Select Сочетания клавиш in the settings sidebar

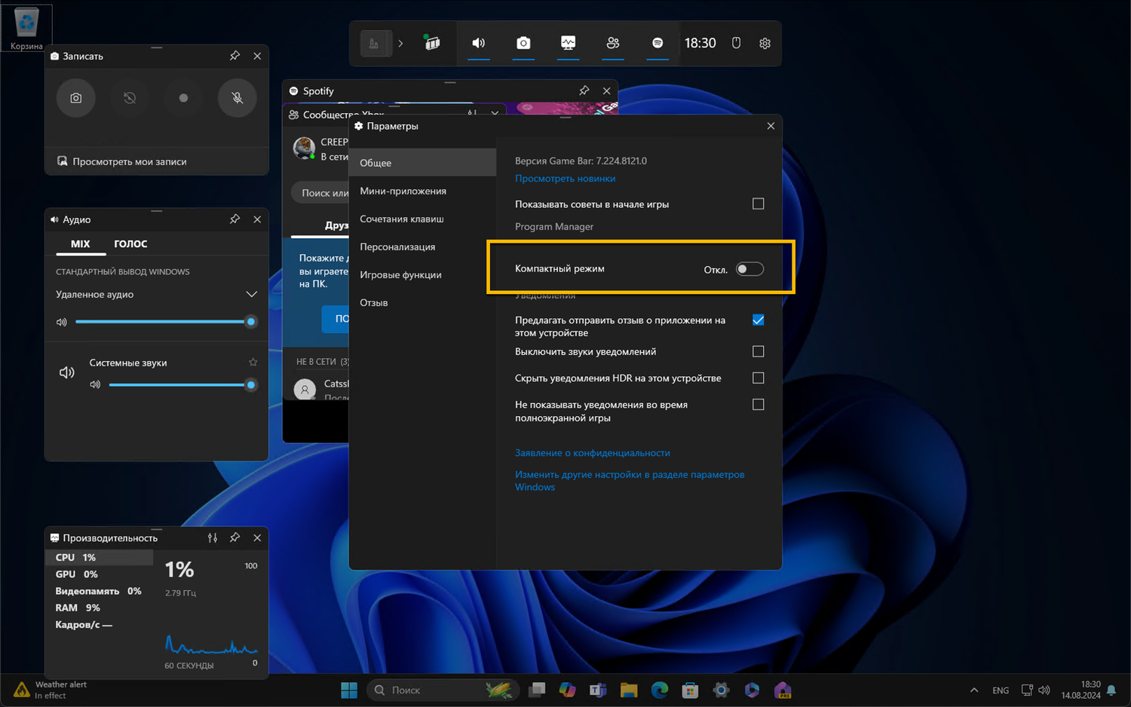click(x=402, y=219)
